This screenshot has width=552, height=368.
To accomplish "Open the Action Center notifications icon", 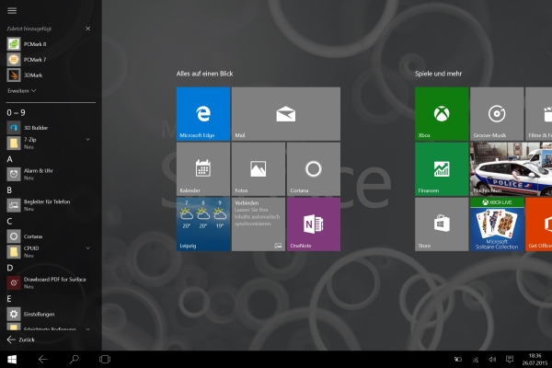I will 509,359.
